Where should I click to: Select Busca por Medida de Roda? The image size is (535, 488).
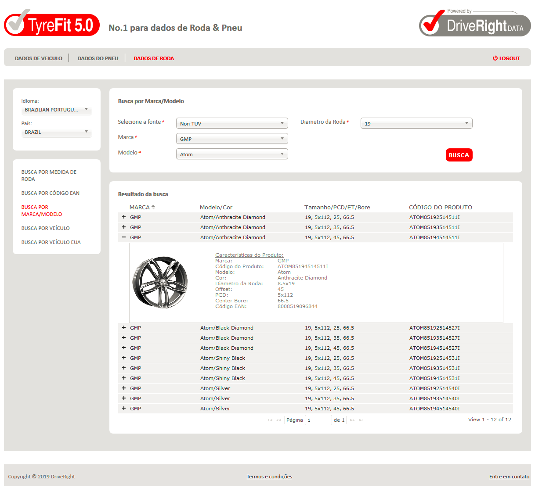point(49,176)
